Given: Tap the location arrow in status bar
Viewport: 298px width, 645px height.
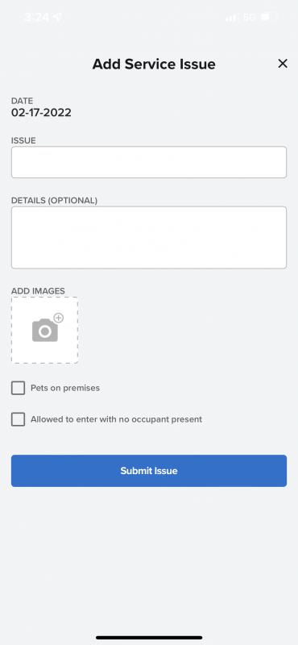Looking at the screenshot, I should (x=57, y=17).
